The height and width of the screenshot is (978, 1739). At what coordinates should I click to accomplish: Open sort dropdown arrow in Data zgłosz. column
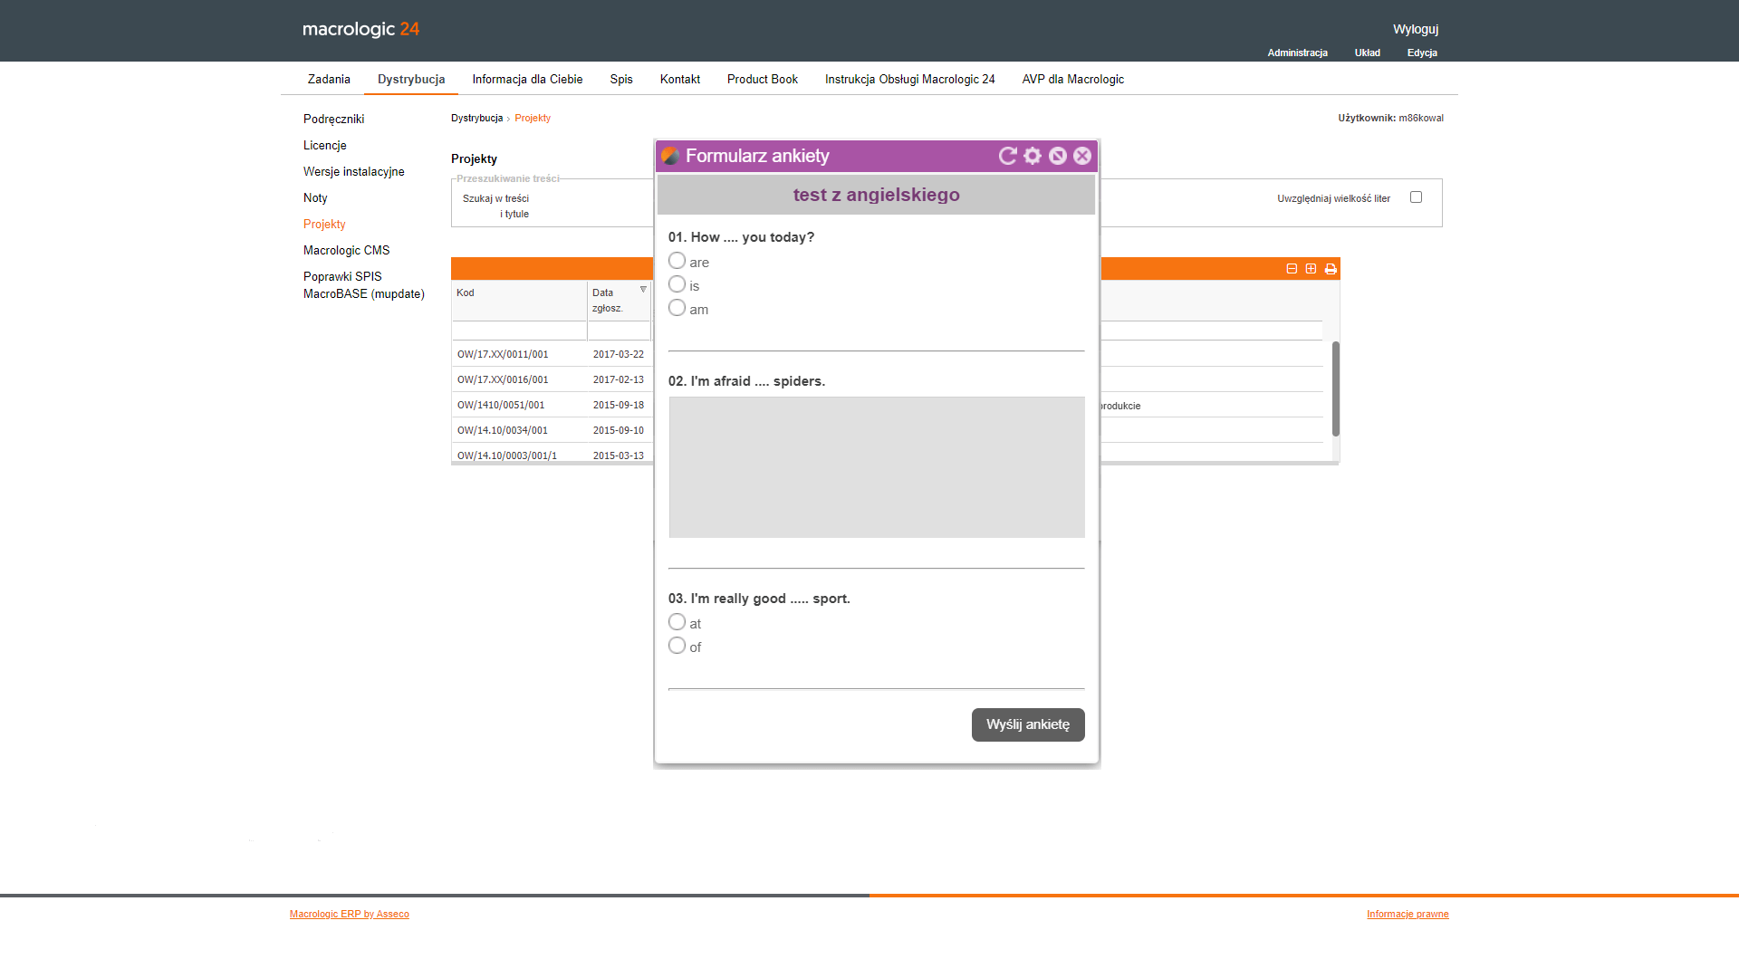643,290
